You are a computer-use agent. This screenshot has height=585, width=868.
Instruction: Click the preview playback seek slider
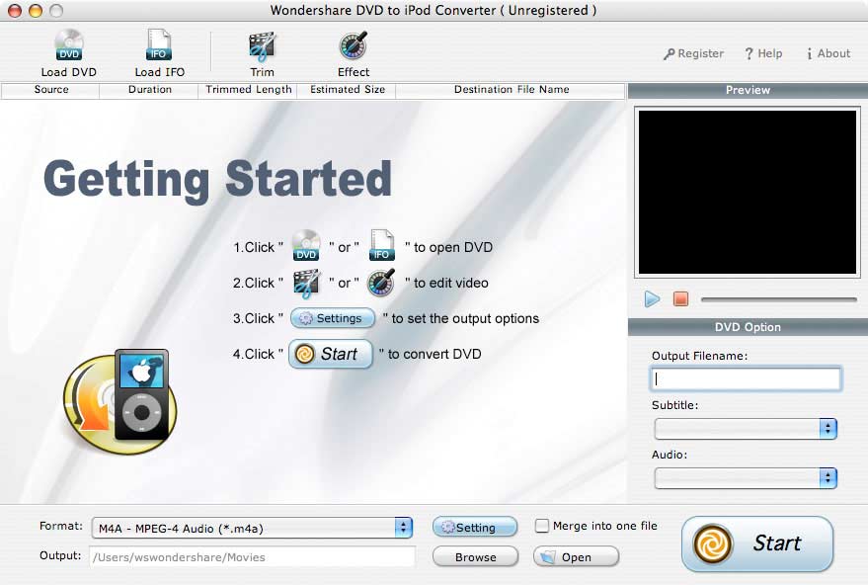pyautogui.click(x=778, y=299)
